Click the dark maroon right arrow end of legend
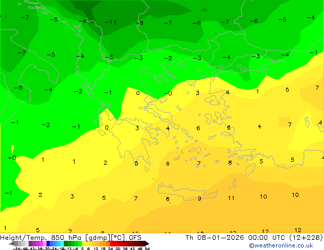324x250 pixels. tap(147, 243)
